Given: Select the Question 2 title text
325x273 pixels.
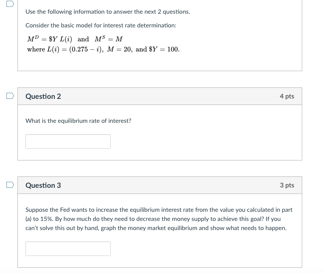Looking at the screenshot, I should [x=43, y=96].
